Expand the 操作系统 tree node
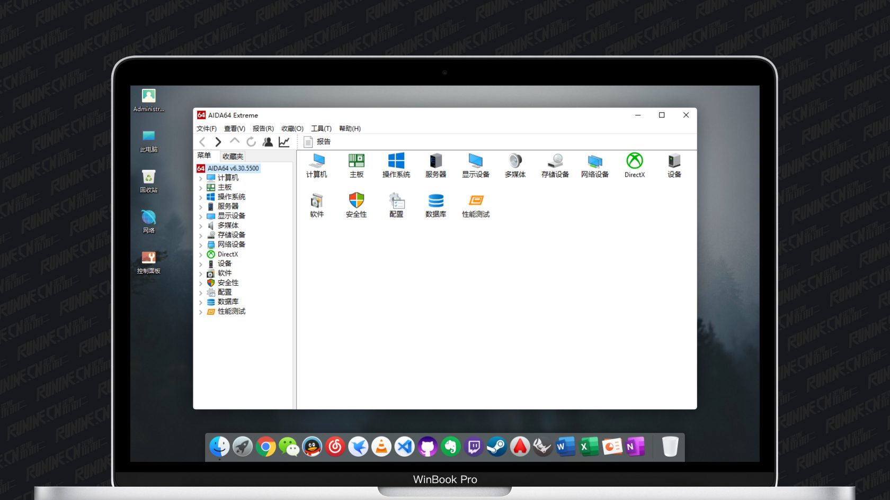The height and width of the screenshot is (500, 890). coord(201,197)
